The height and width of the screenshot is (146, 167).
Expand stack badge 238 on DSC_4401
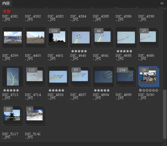pyautogui.click(x=55, y=31)
